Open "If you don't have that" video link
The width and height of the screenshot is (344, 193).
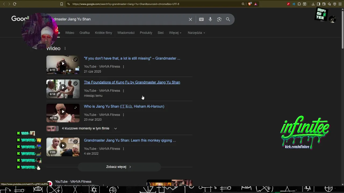point(132,58)
